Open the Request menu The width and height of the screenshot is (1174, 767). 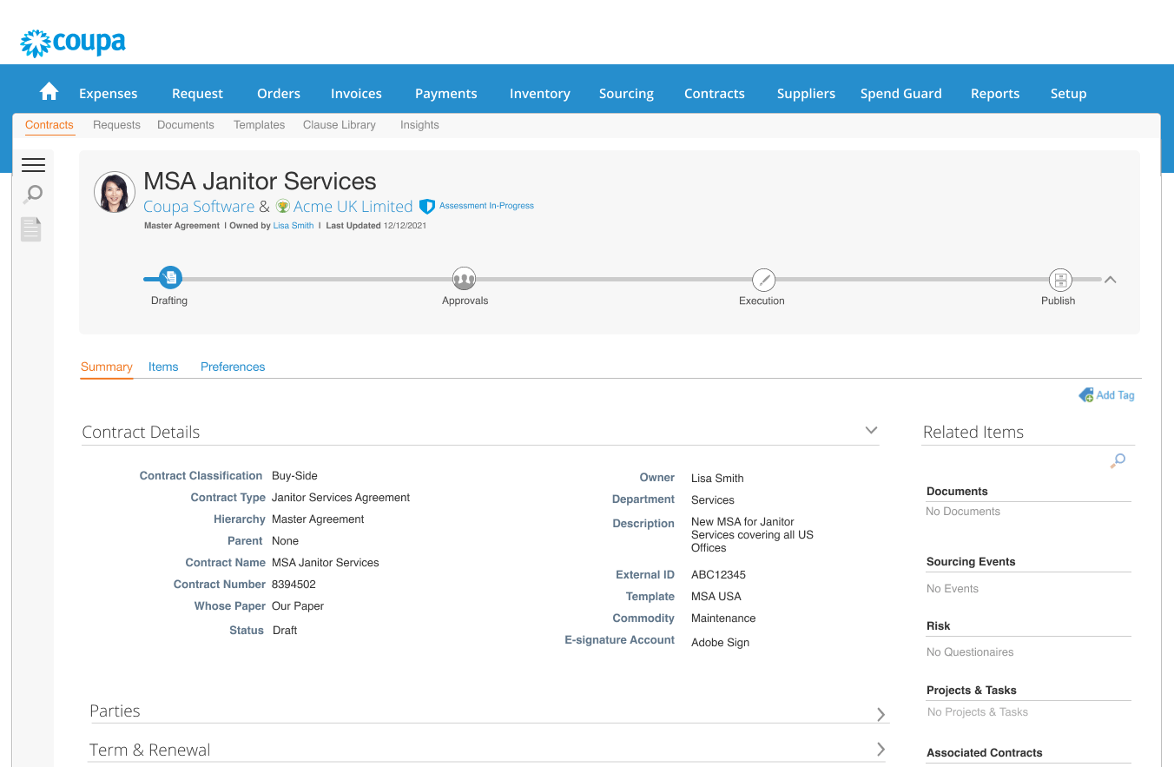tap(197, 94)
